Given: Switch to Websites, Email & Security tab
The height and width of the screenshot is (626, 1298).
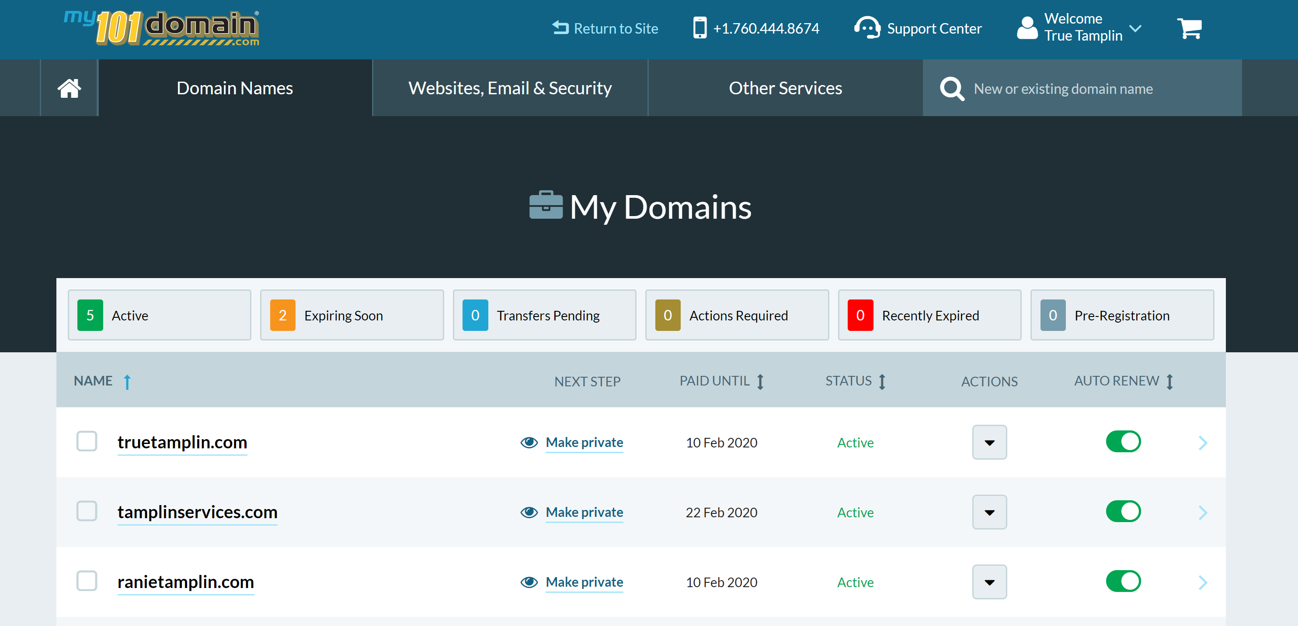Looking at the screenshot, I should (x=509, y=88).
